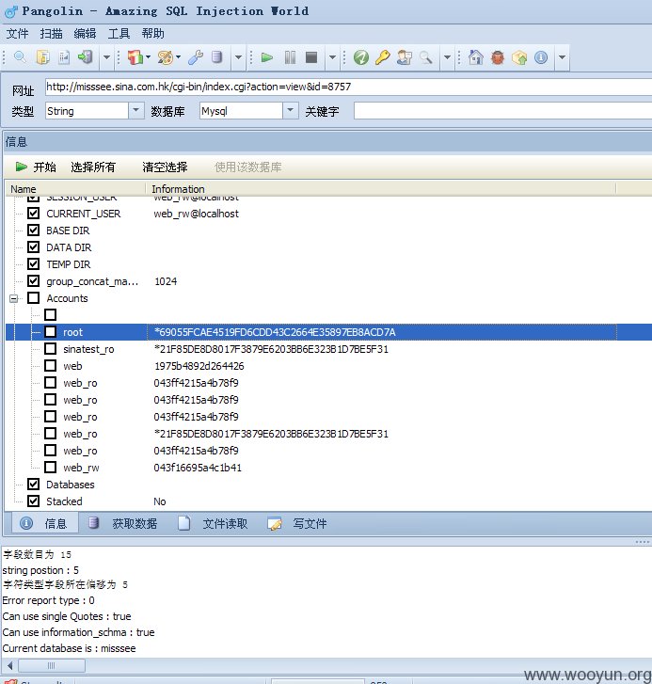
Task: Check the web_rw account checkbox
Action: 50,468
